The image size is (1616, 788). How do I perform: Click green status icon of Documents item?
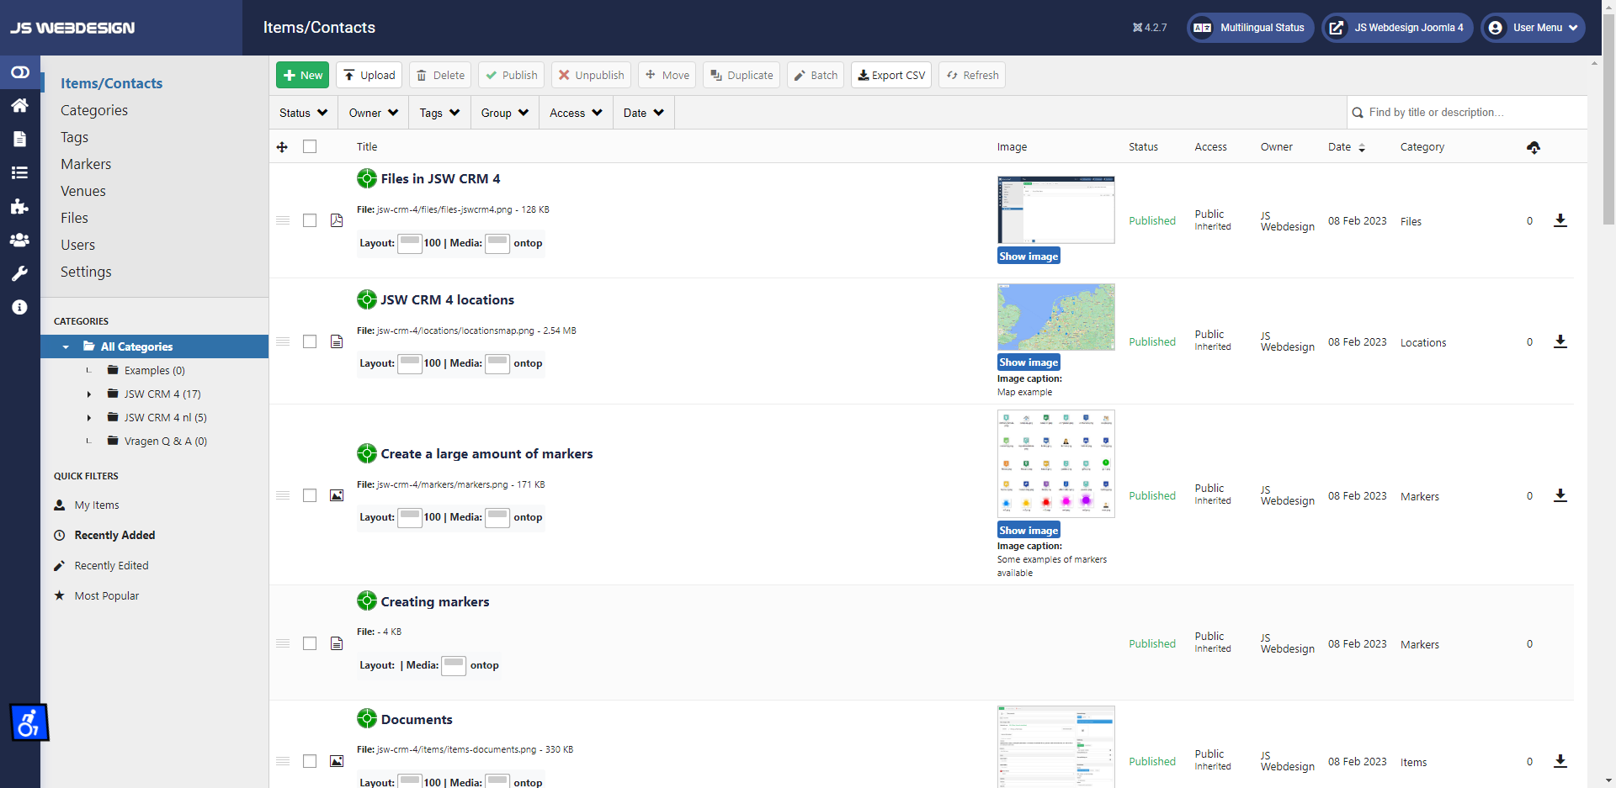[367, 719]
